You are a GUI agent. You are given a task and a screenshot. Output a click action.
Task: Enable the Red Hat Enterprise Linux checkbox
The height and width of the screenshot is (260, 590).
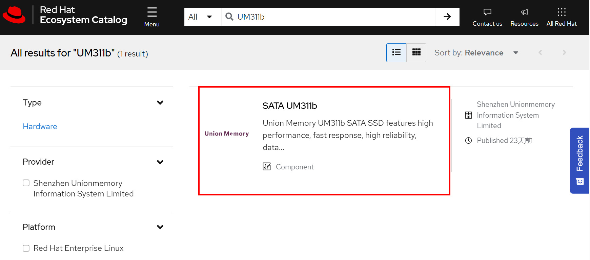click(x=26, y=248)
